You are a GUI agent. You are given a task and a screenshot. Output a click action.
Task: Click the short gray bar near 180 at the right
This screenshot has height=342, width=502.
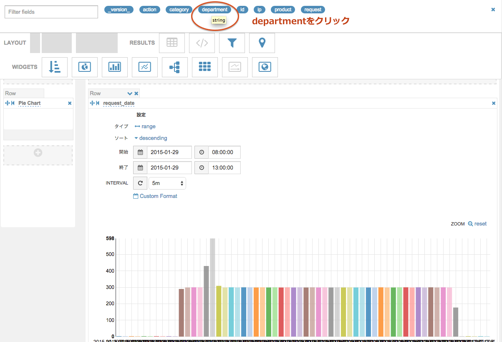pyautogui.click(x=456, y=322)
